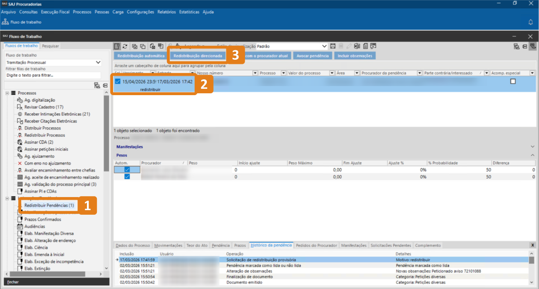The width and height of the screenshot is (539, 289).
Task: Click the Filtrar filas de trabalho text field
Action: (x=53, y=75)
